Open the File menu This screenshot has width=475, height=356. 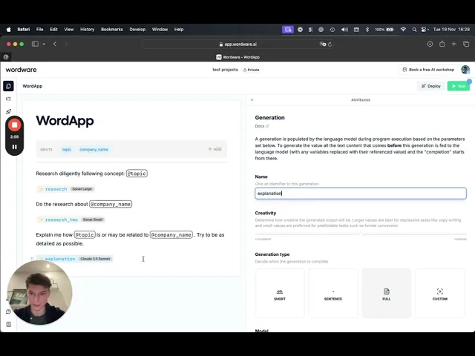coord(39,30)
